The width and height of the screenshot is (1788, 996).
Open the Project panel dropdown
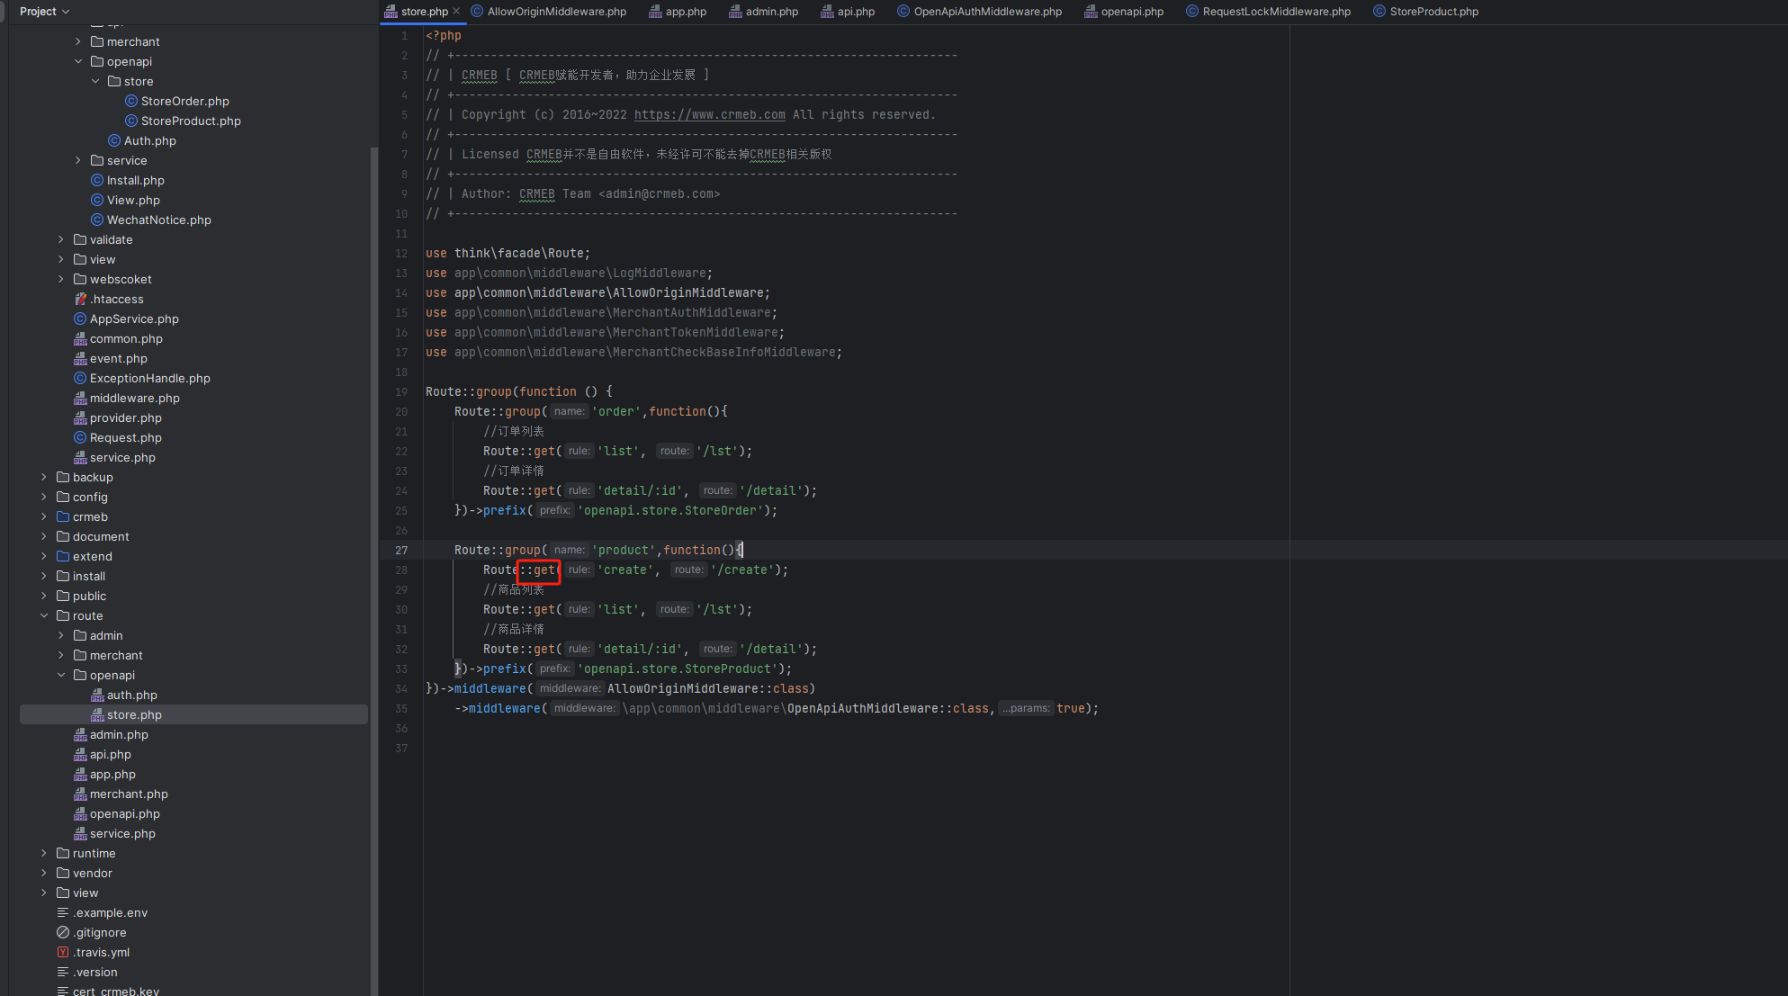click(x=44, y=12)
